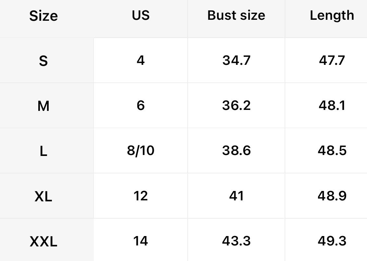367x261 pixels.
Task: Select the XL size row label
Action: point(43,196)
